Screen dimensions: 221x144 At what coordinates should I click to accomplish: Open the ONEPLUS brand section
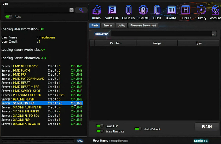(x=128, y=12)
